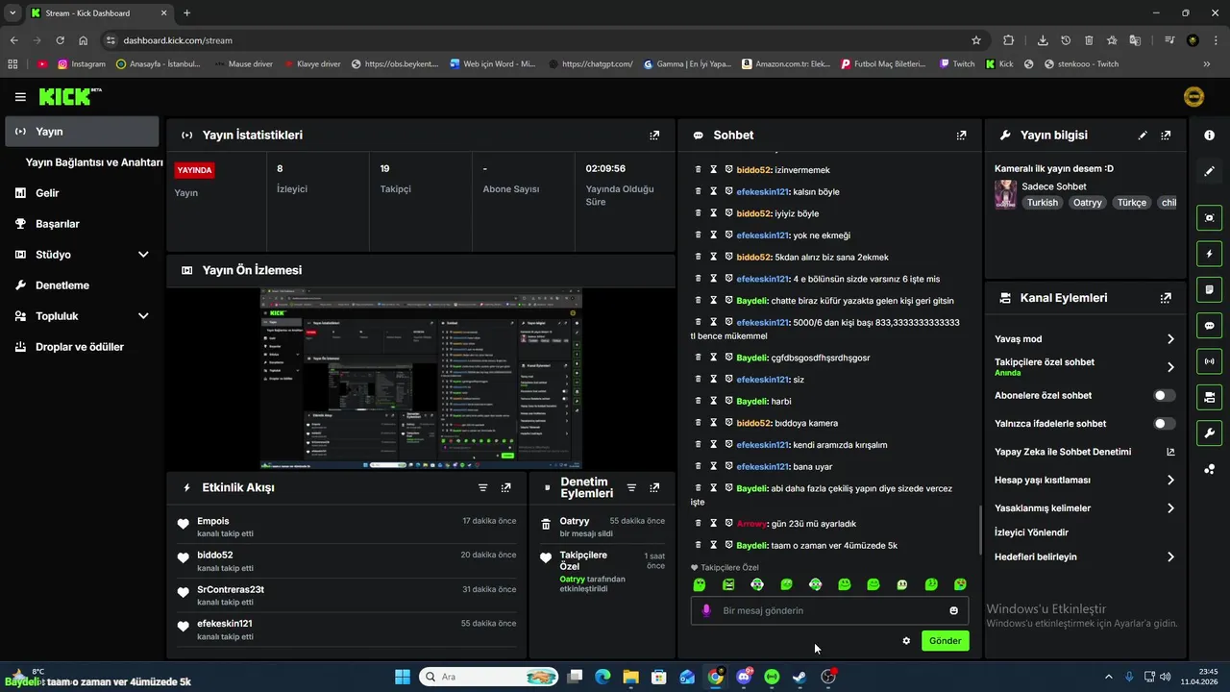Open the Etkinlik Akışı filter icon
The height and width of the screenshot is (692, 1230).
483,487
